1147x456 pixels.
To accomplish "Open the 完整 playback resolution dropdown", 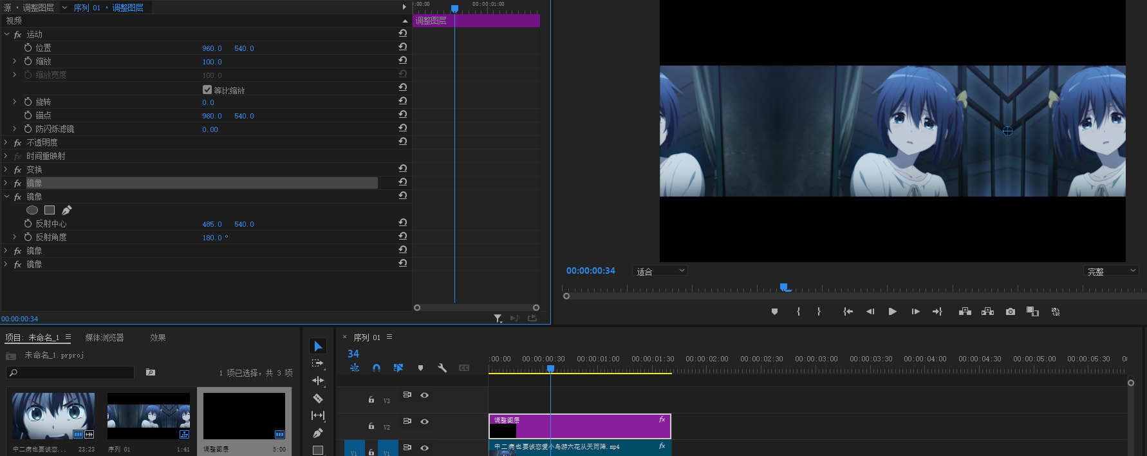I will [x=1112, y=271].
